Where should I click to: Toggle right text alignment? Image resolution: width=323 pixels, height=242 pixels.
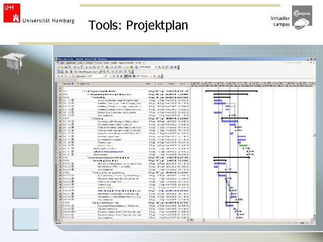[x=134, y=76]
